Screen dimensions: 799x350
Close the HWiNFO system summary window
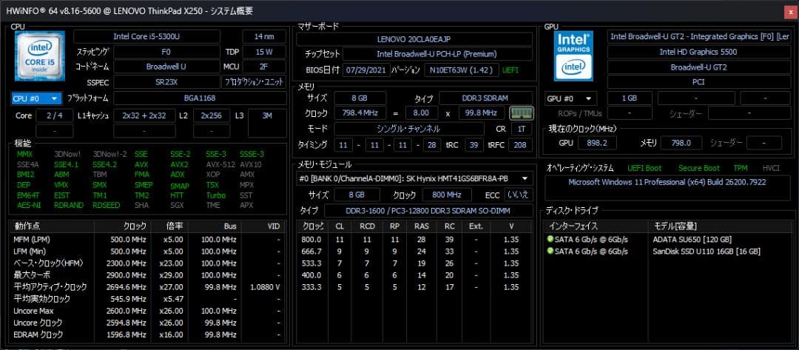790,12
